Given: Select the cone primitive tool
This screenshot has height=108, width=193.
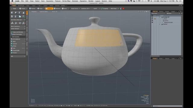Looking at the screenshot, I should 24,13.
